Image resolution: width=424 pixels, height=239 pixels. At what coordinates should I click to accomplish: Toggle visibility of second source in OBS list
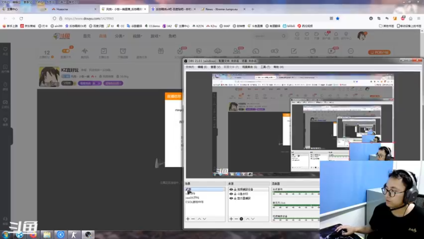tap(231, 194)
